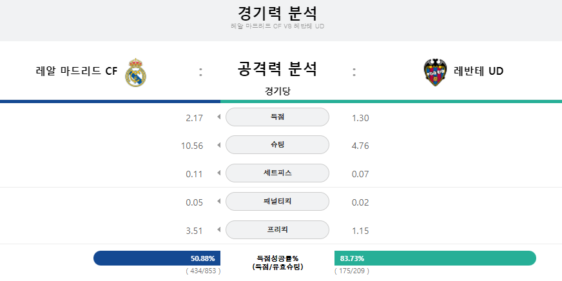Click the blue 50.88% success rate bar

click(x=157, y=258)
